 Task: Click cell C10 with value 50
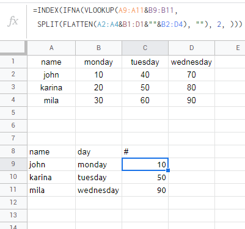pyautogui.click(x=145, y=177)
